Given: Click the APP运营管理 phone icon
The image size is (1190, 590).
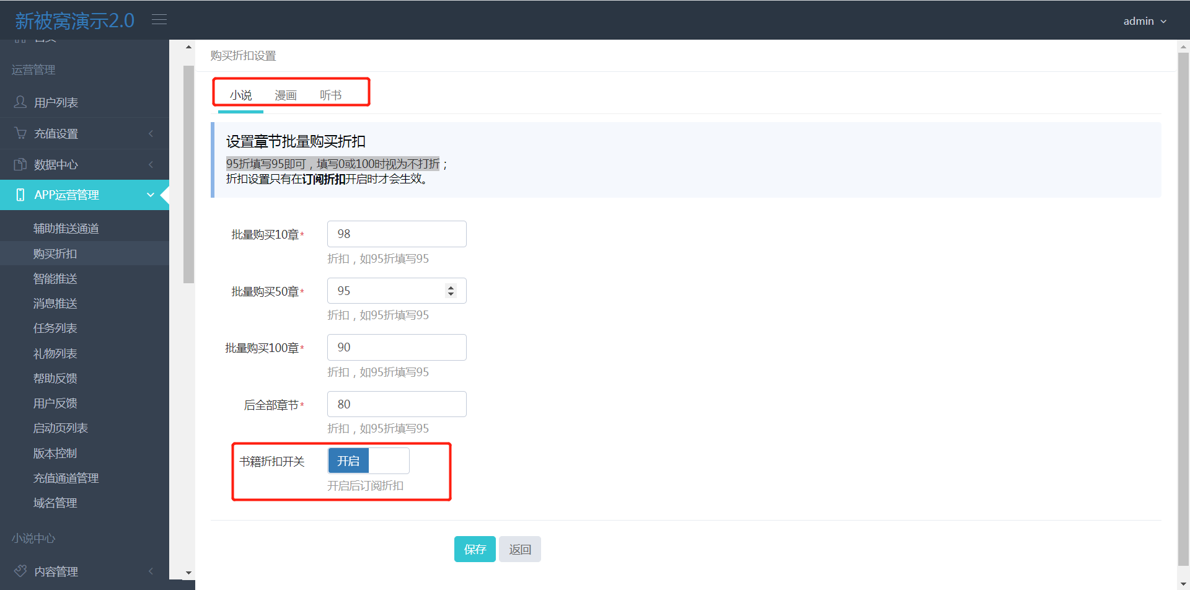Looking at the screenshot, I should click(x=20, y=195).
